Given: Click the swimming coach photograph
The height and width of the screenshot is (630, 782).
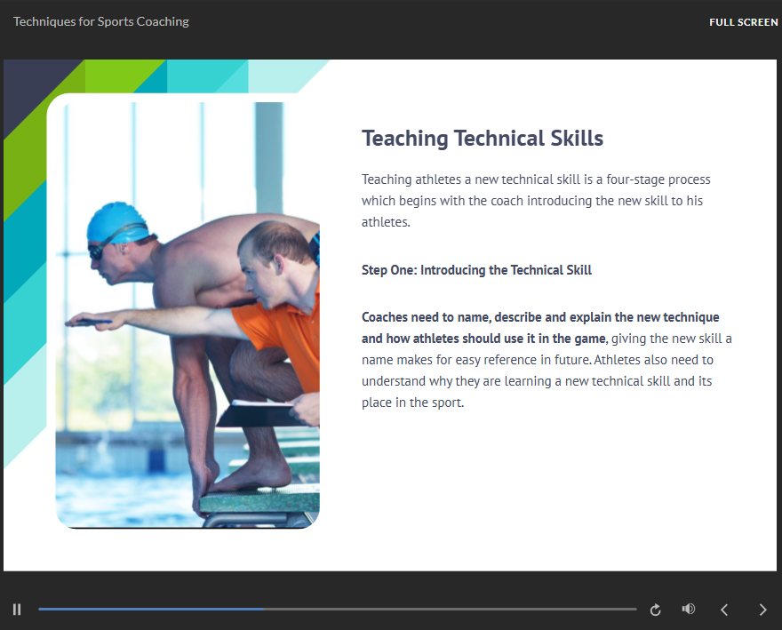Looking at the screenshot, I should (x=188, y=311).
